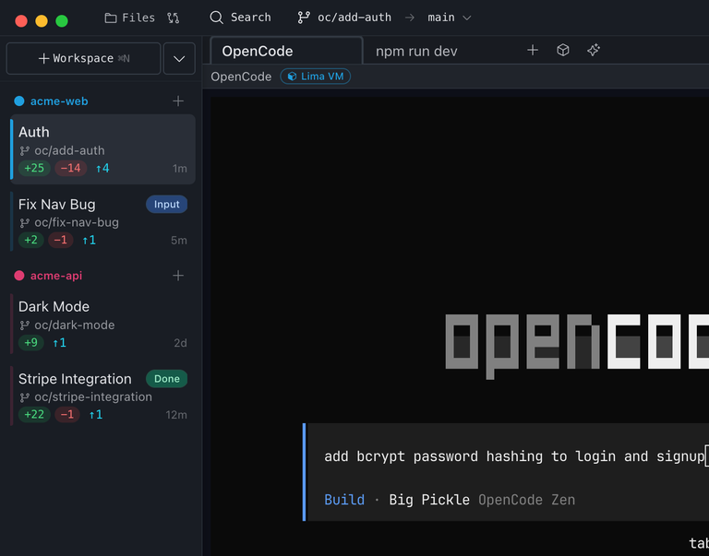Open the main target branch dropdown
Screen dimensions: 709x556
point(450,18)
